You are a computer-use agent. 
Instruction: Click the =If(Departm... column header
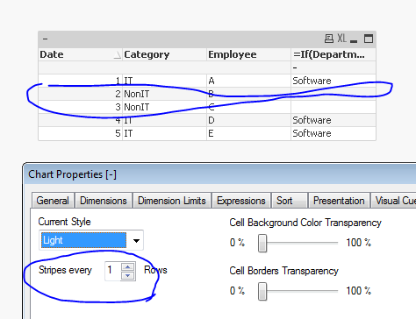[334, 54]
